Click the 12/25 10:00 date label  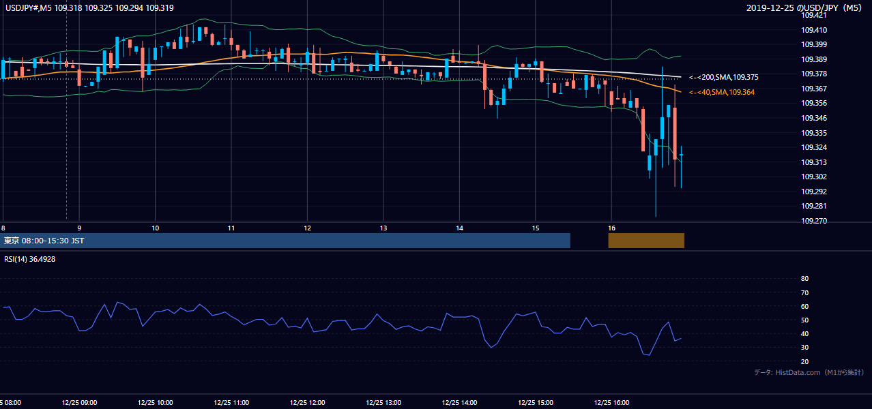coord(156,402)
